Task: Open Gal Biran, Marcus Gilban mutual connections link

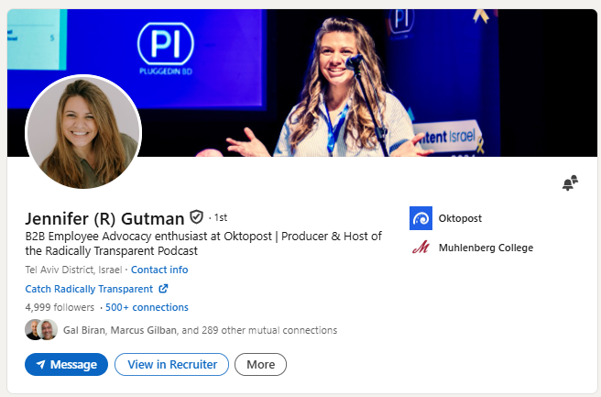Action: pyautogui.click(x=200, y=330)
